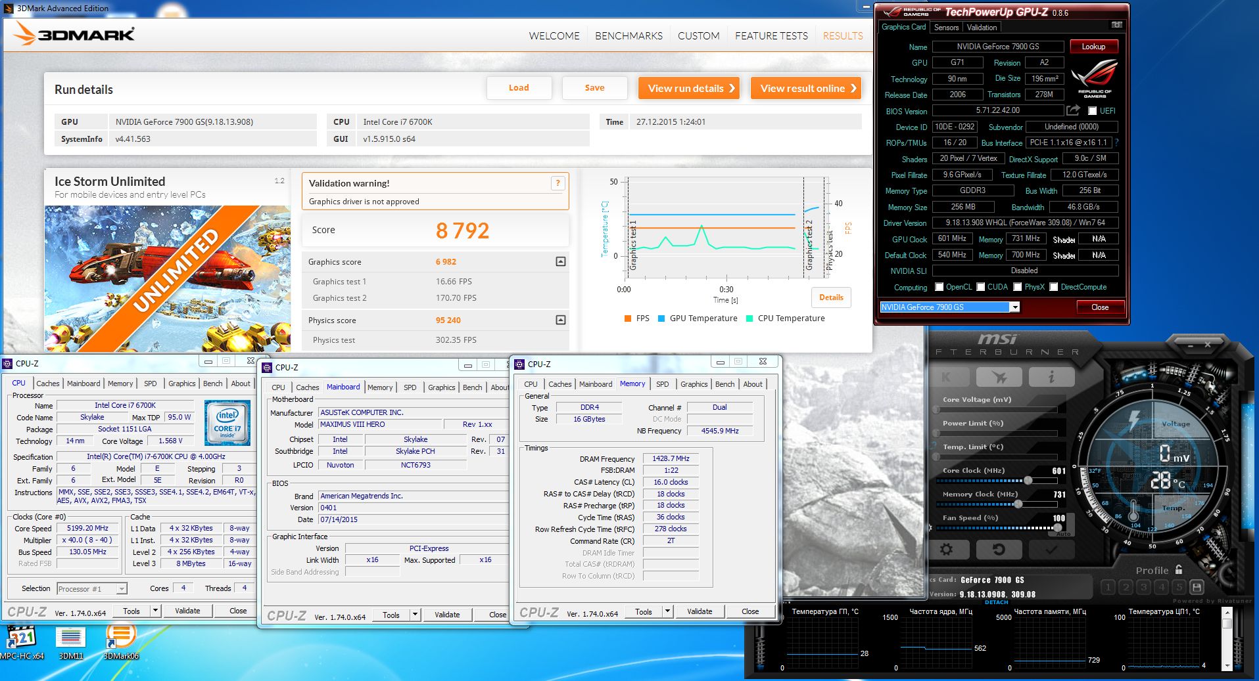The width and height of the screenshot is (1259, 681).
Task: Click GPU-Z BIOS save share icon
Action: 1073,110
